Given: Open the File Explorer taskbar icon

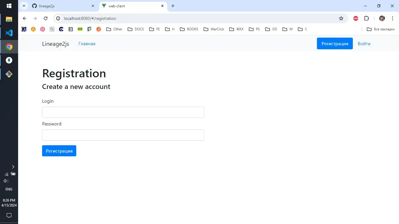Looking at the screenshot, I should point(9,20).
